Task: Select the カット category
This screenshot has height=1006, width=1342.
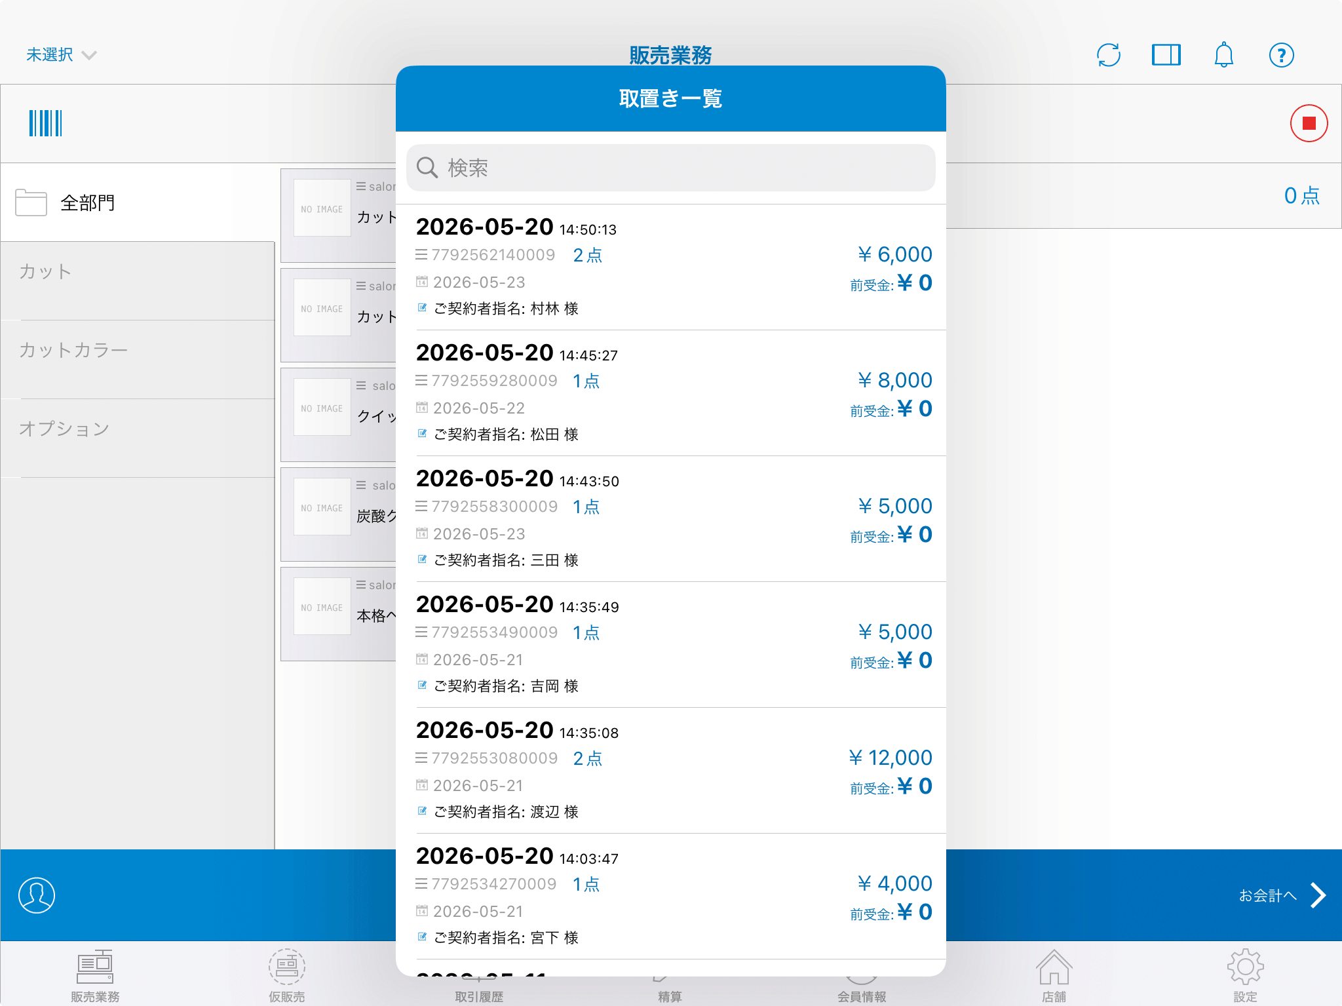Action: tap(138, 281)
